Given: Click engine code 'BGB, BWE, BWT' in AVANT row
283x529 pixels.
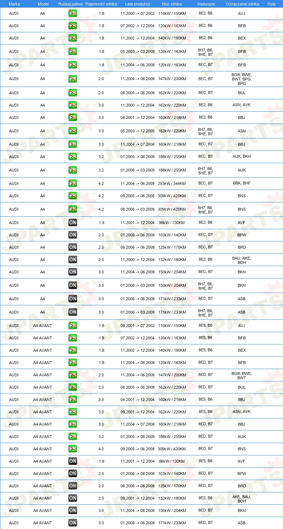Looking at the screenshot, I should coord(242,375).
